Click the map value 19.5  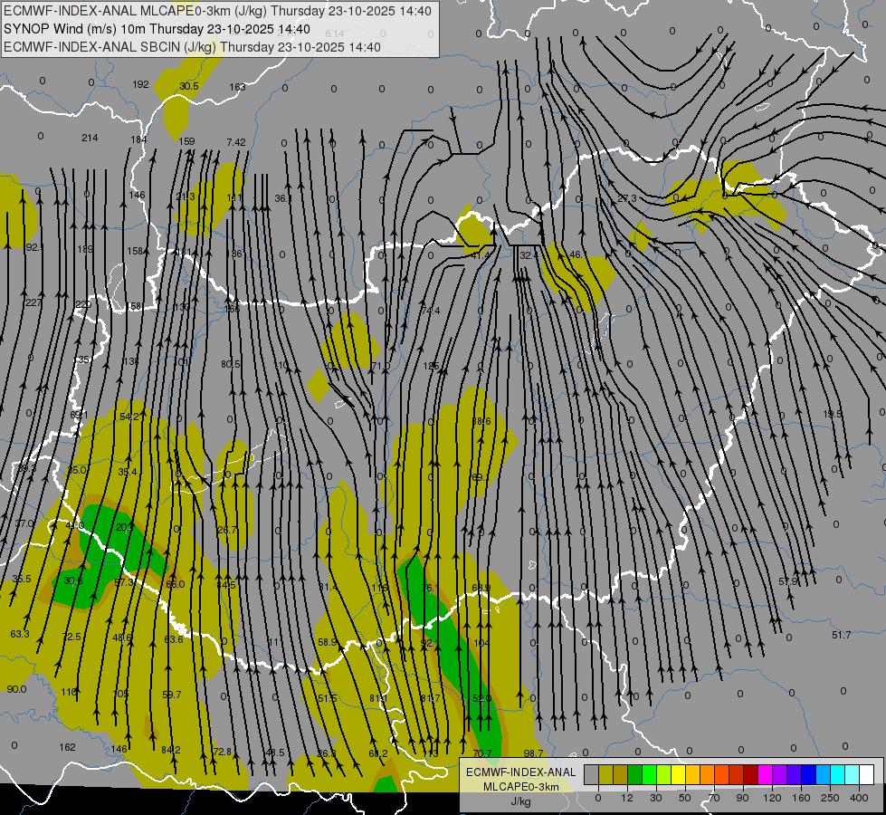tap(833, 414)
